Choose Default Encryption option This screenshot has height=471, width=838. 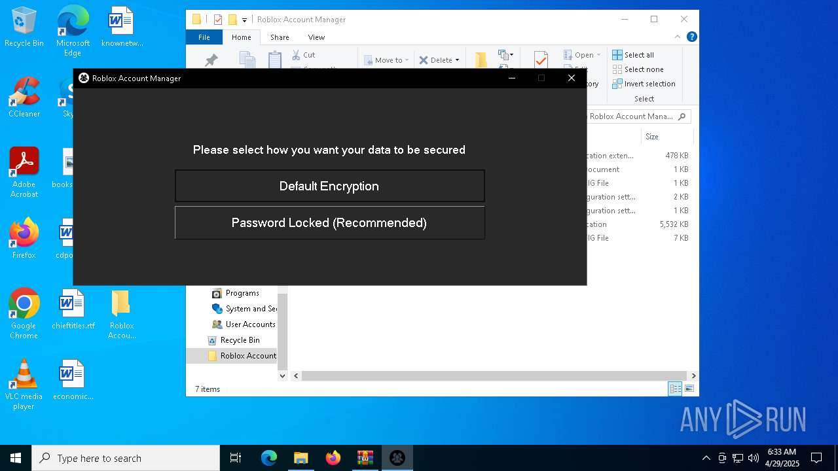click(x=329, y=186)
